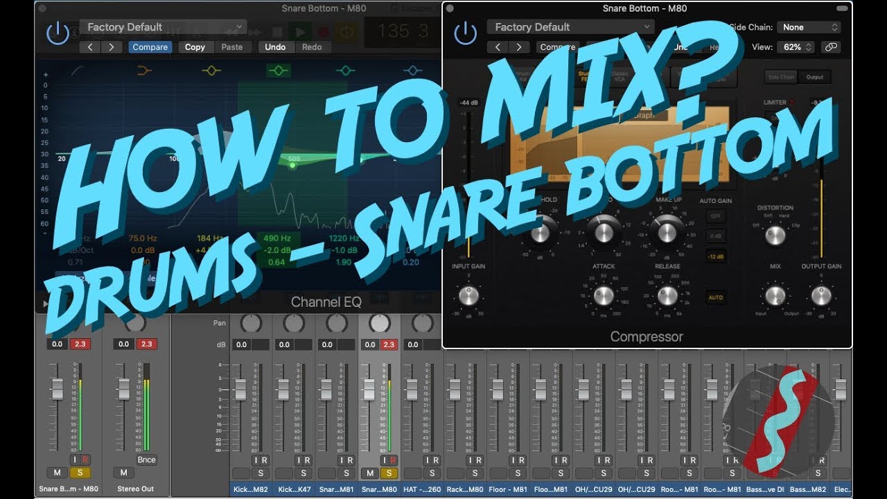887x499 pixels.
Task: Click the Compressor RELEASE knob
Action: [x=667, y=296]
